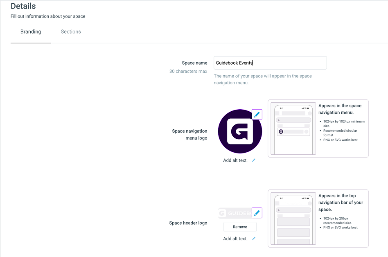Click 'Add alt text.' under navigation logo
388x257 pixels.
(x=235, y=160)
